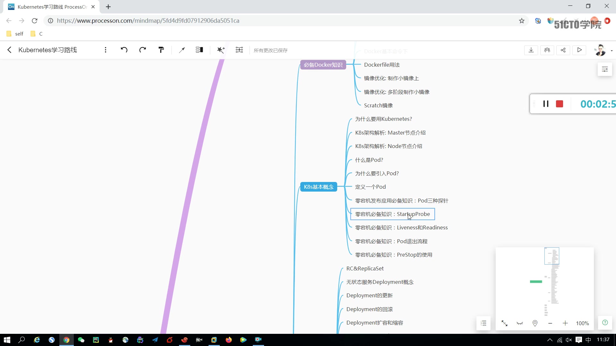Open the C bookmarks folder
Screen dimensions: 616x346
tap(36, 34)
